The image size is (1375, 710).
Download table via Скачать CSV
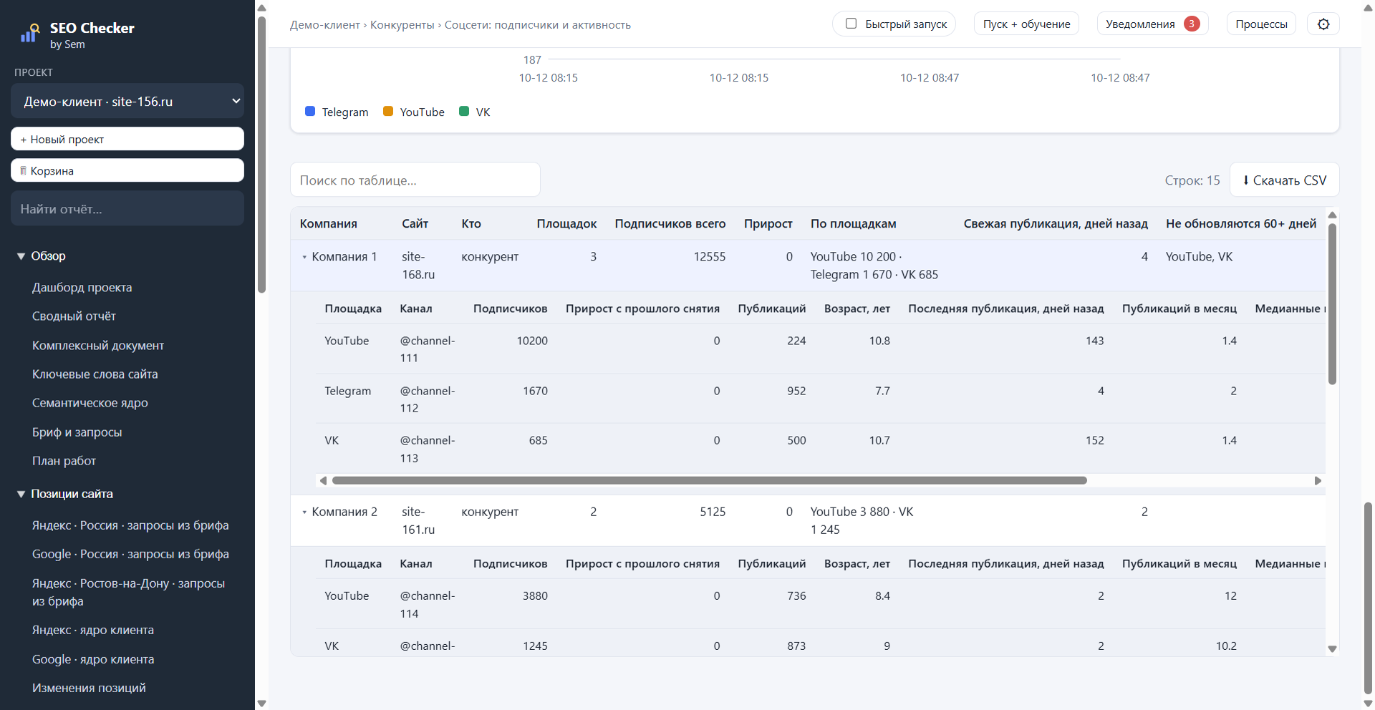1284,180
